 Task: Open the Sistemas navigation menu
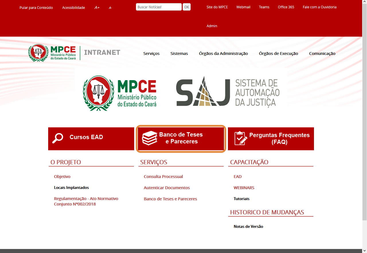[x=179, y=54]
